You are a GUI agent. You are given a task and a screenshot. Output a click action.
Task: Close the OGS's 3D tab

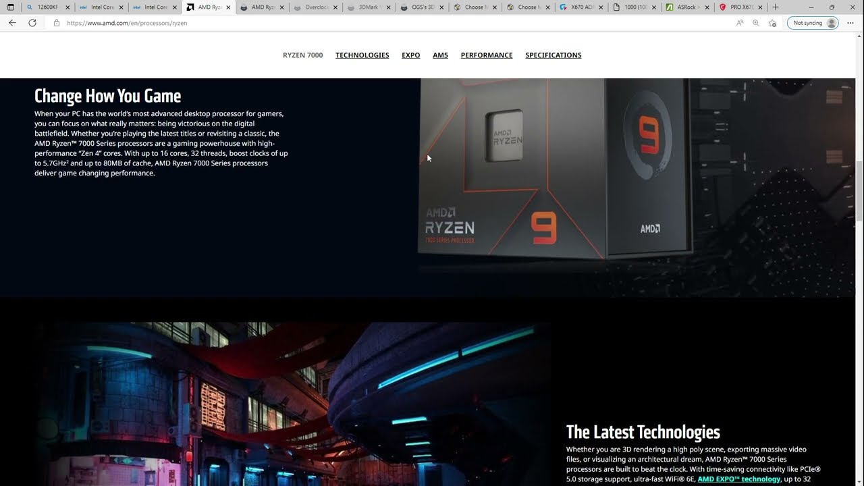click(443, 7)
